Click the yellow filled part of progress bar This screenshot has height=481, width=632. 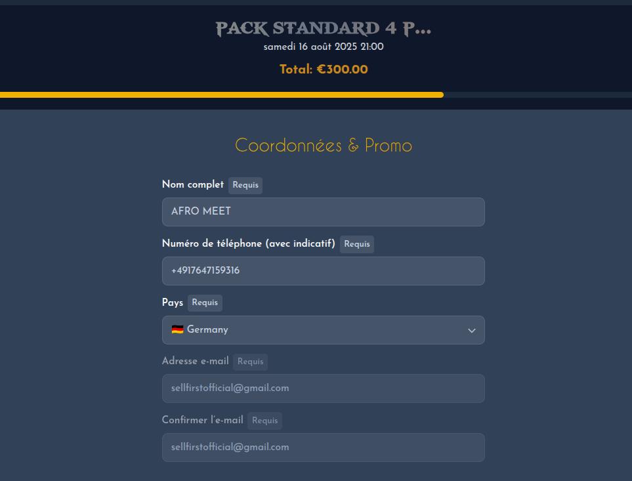(222, 94)
